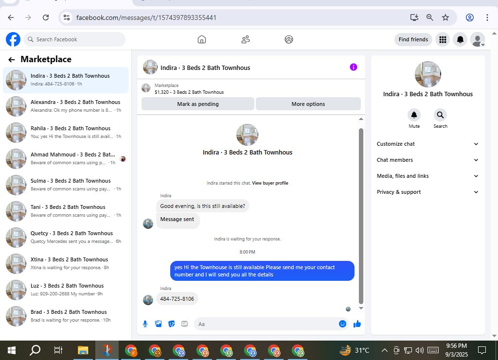Open the Chrome profile icon

(470, 17)
